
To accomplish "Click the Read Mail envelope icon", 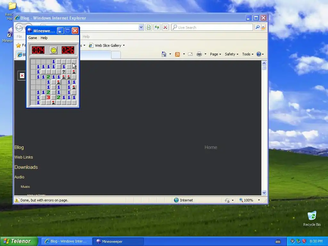I will pos(190,54).
